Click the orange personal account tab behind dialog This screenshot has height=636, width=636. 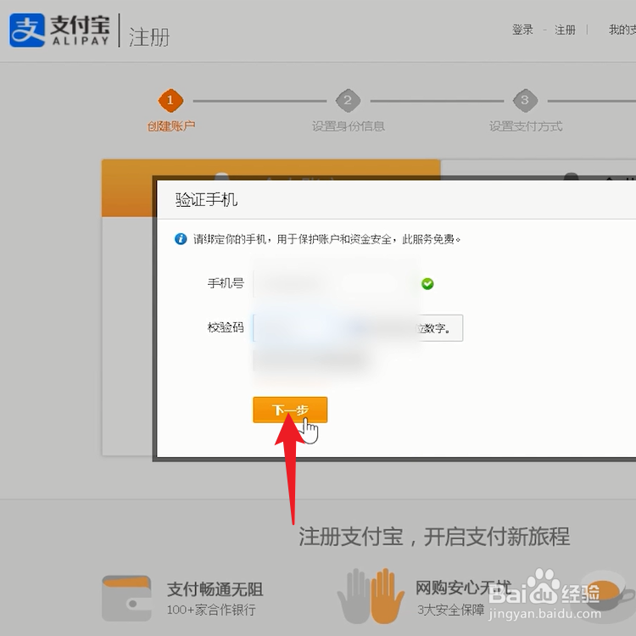pos(271,187)
